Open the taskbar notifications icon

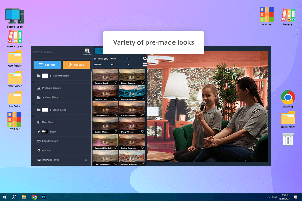(x=296, y=197)
